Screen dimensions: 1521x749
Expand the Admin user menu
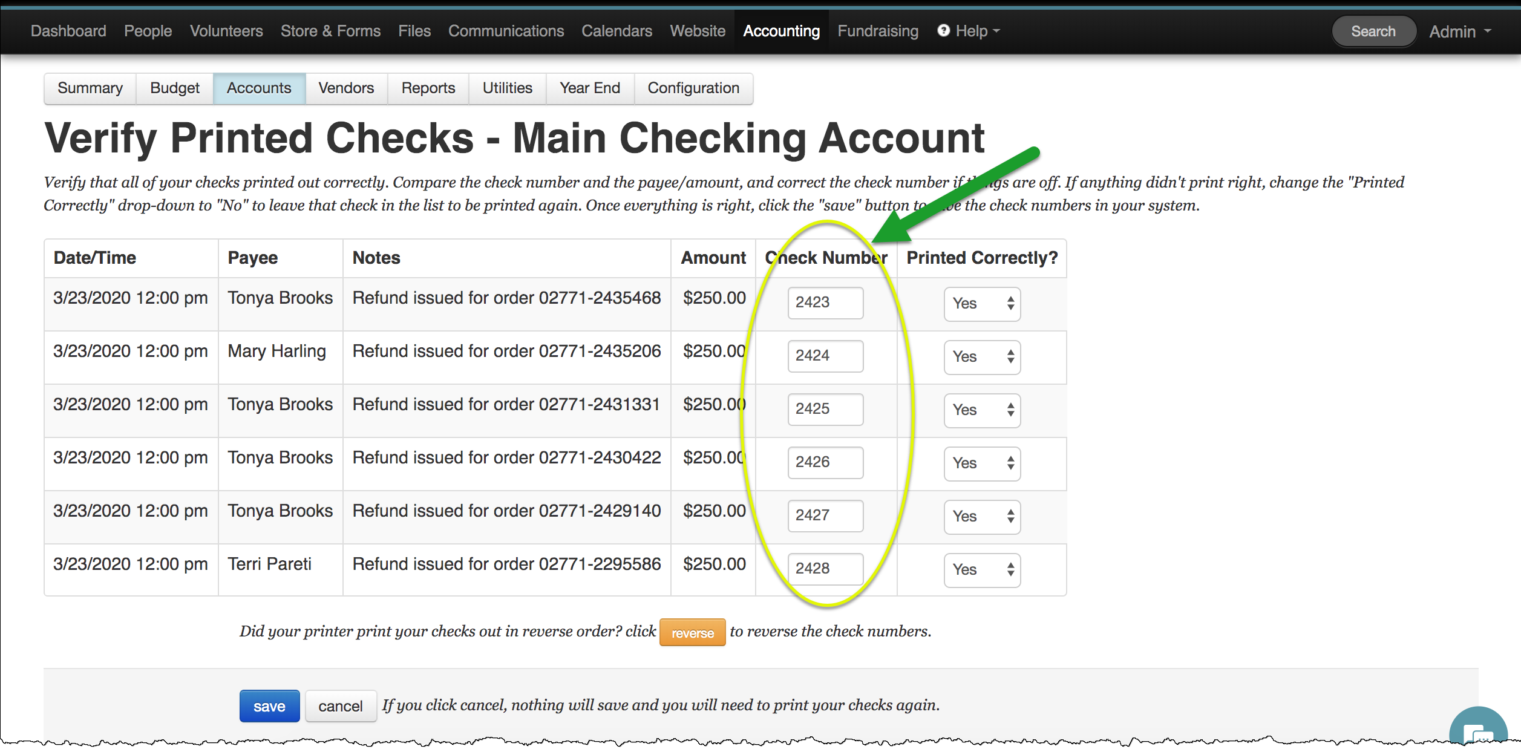(1459, 31)
